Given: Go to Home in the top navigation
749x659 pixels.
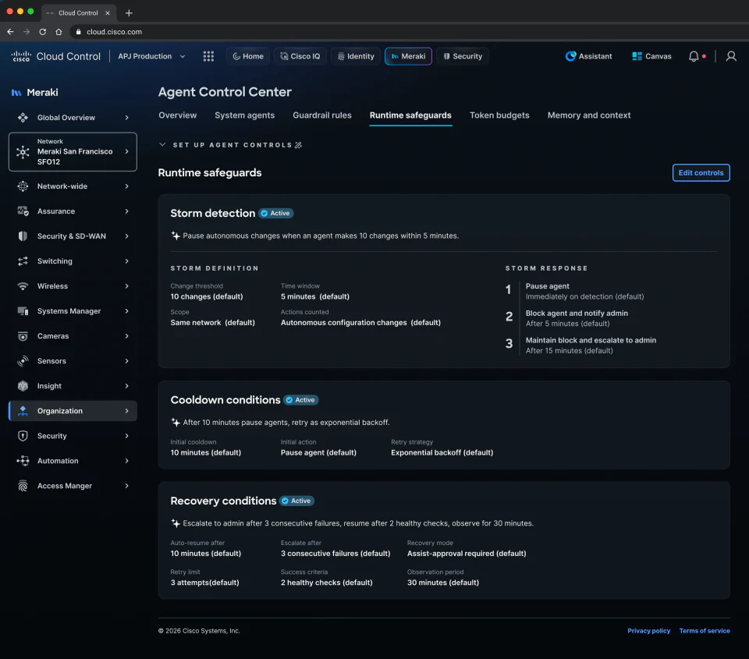Looking at the screenshot, I should (x=248, y=56).
